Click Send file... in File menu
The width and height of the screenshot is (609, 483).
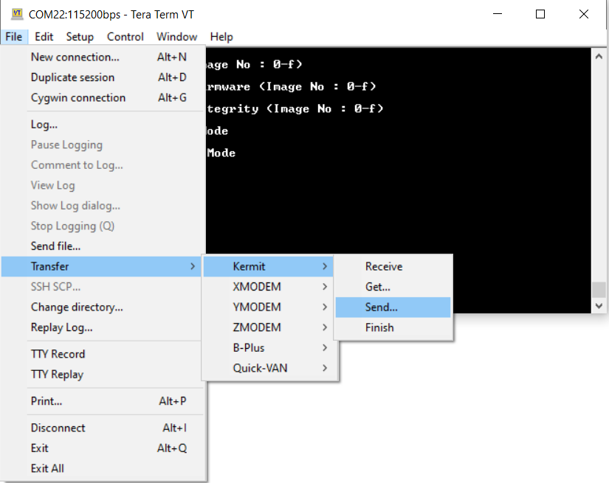point(55,246)
